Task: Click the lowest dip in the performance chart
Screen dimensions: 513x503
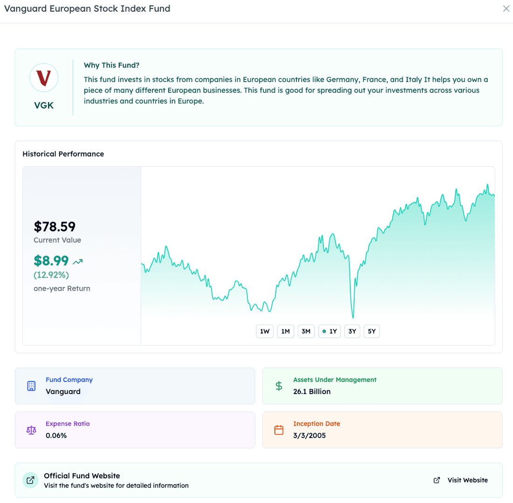Action: click(353, 317)
